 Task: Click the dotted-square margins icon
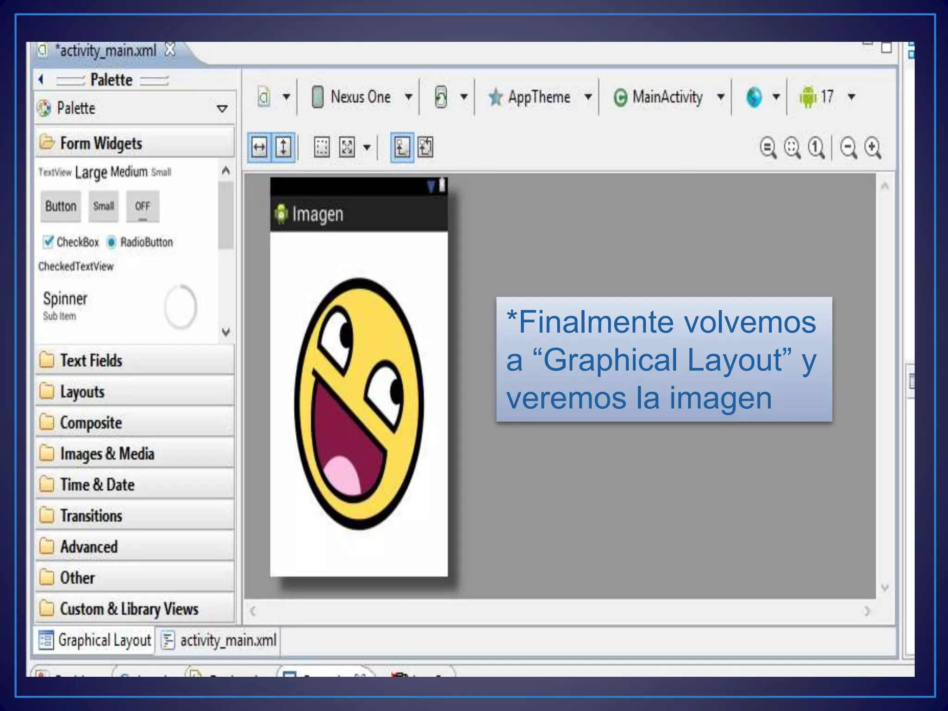click(321, 148)
